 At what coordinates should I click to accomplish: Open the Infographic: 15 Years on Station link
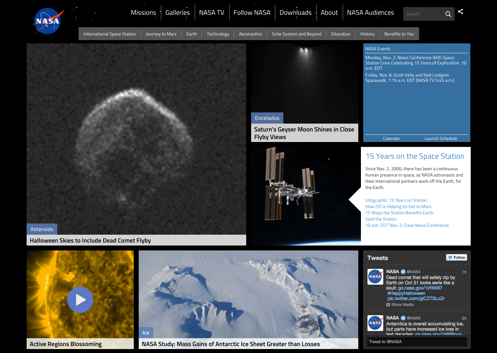tap(396, 200)
